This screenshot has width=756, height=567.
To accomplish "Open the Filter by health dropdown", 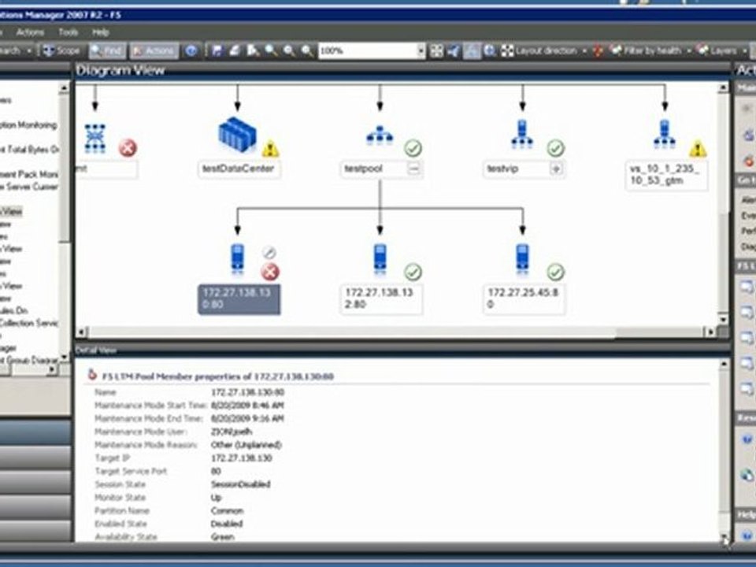I will pos(651,50).
